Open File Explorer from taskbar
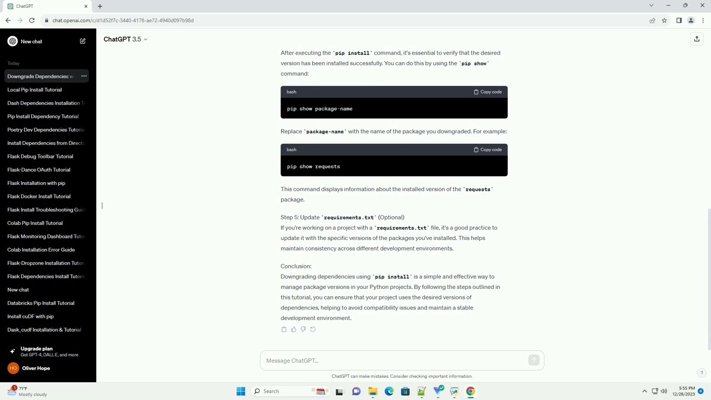The image size is (711, 400). 373,391
